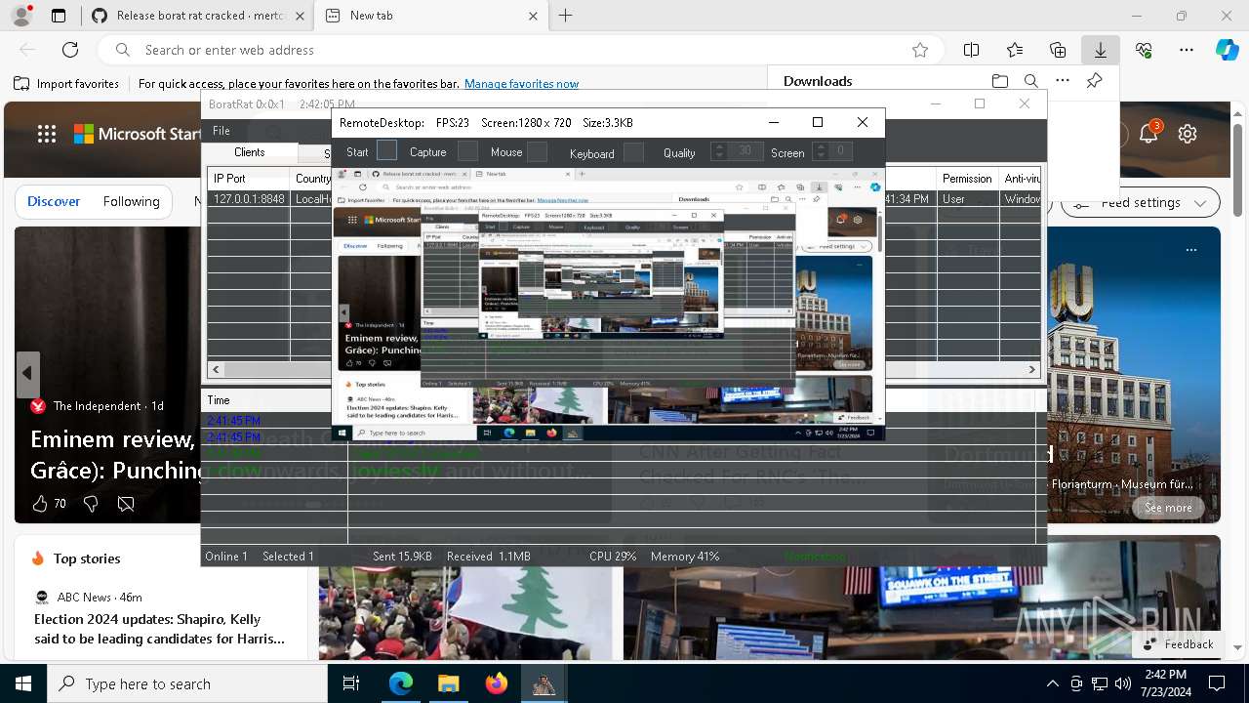Open Edge Settings and more menu

point(1187,50)
